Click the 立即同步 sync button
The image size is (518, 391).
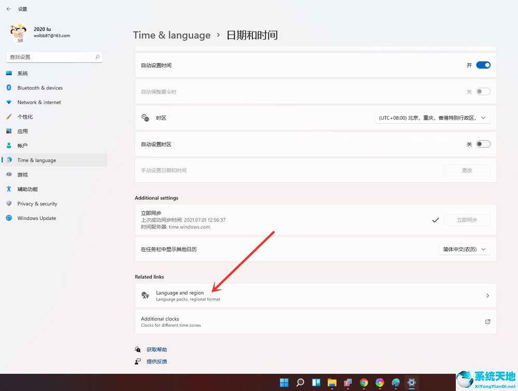point(467,220)
